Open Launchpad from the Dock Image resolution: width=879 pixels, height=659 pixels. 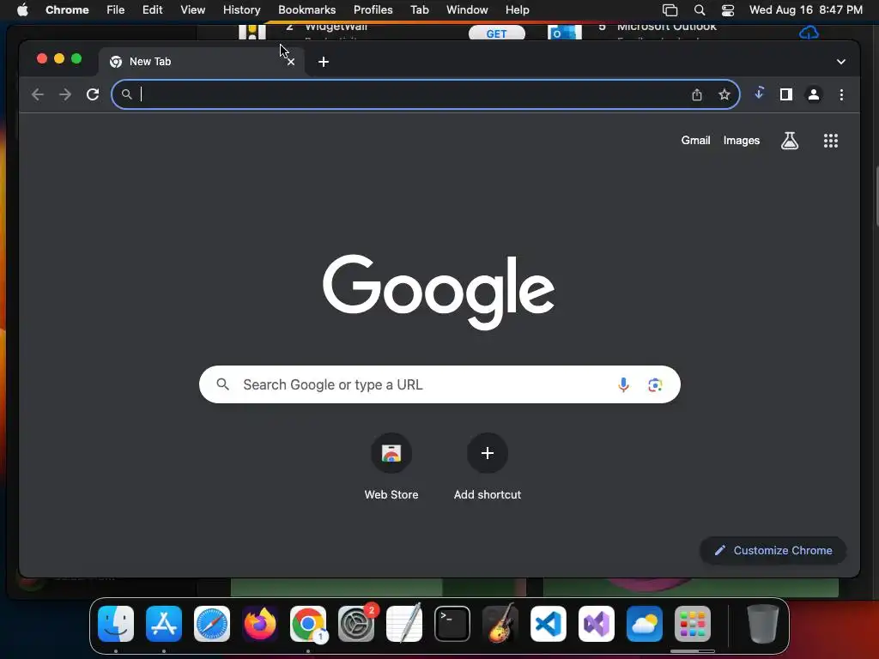pyautogui.click(x=693, y=624)
